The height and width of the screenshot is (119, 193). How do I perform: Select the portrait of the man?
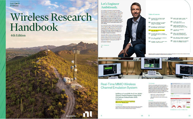(132, 30)
